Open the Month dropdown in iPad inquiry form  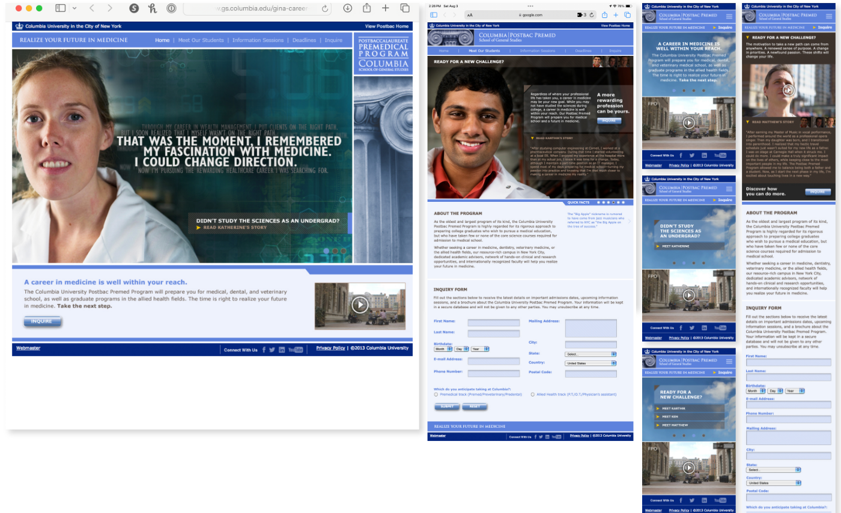click(x=443, y=348)
